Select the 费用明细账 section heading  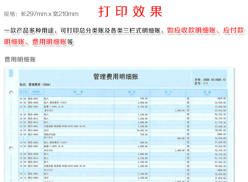[x=20, y=59]
